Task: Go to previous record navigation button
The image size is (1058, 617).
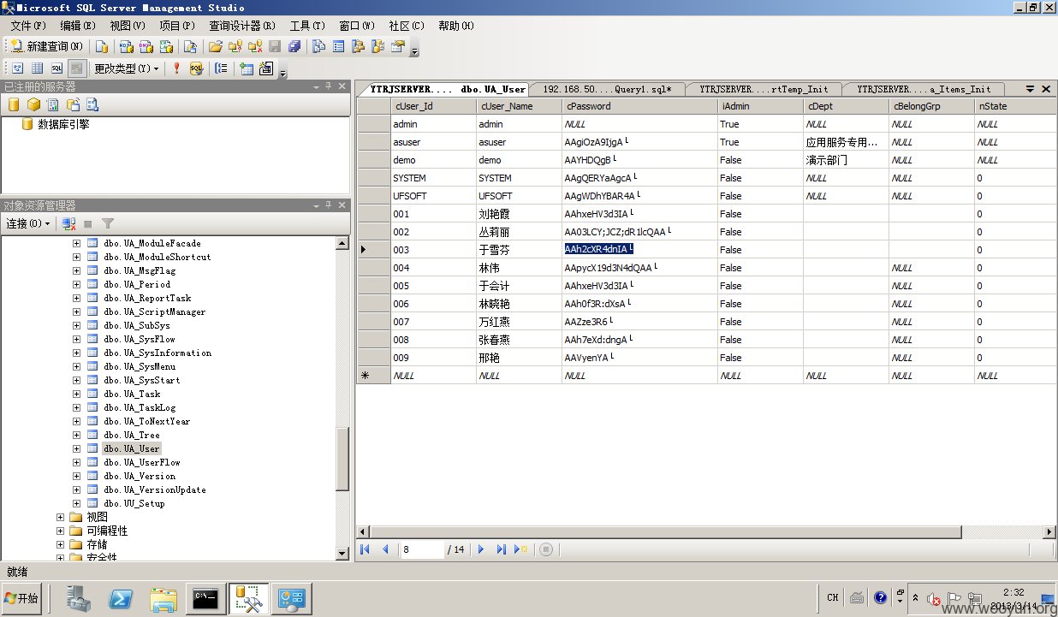Action: tap(384, 549)
